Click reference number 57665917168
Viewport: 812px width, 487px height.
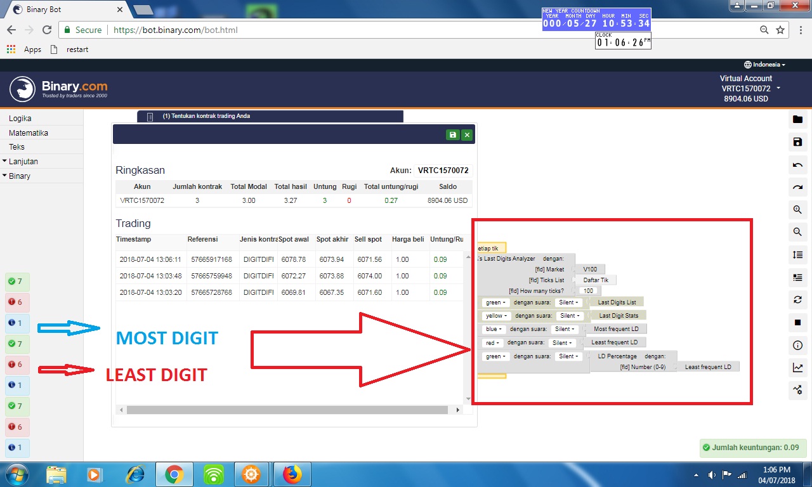click(210, 259)
